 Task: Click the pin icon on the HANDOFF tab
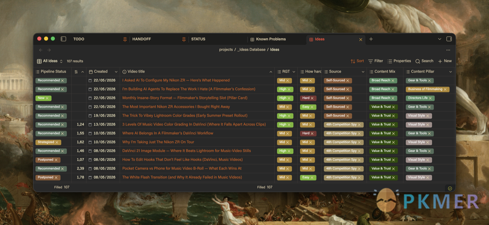pyautogui.click(x=184, y=39)
